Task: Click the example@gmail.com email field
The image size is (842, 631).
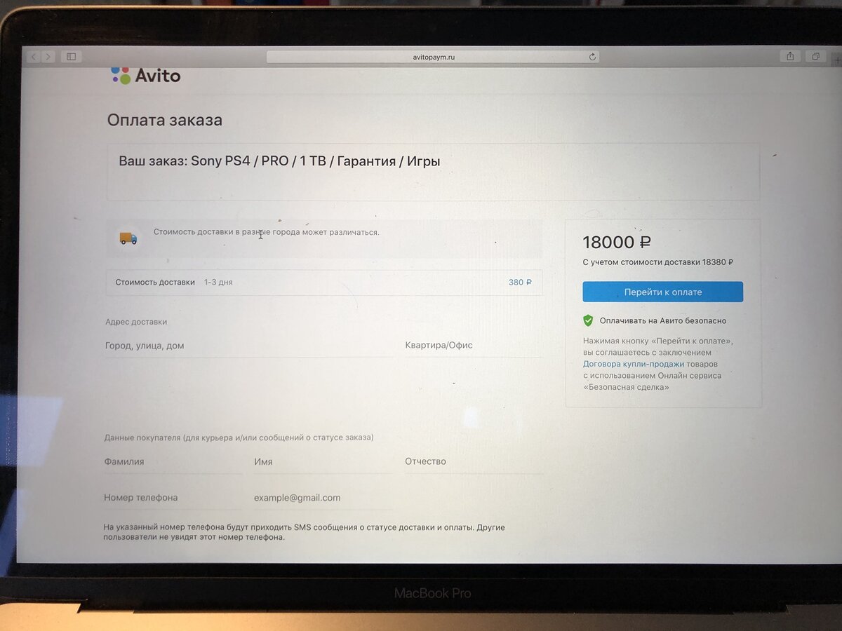Action: coord(323,498)
